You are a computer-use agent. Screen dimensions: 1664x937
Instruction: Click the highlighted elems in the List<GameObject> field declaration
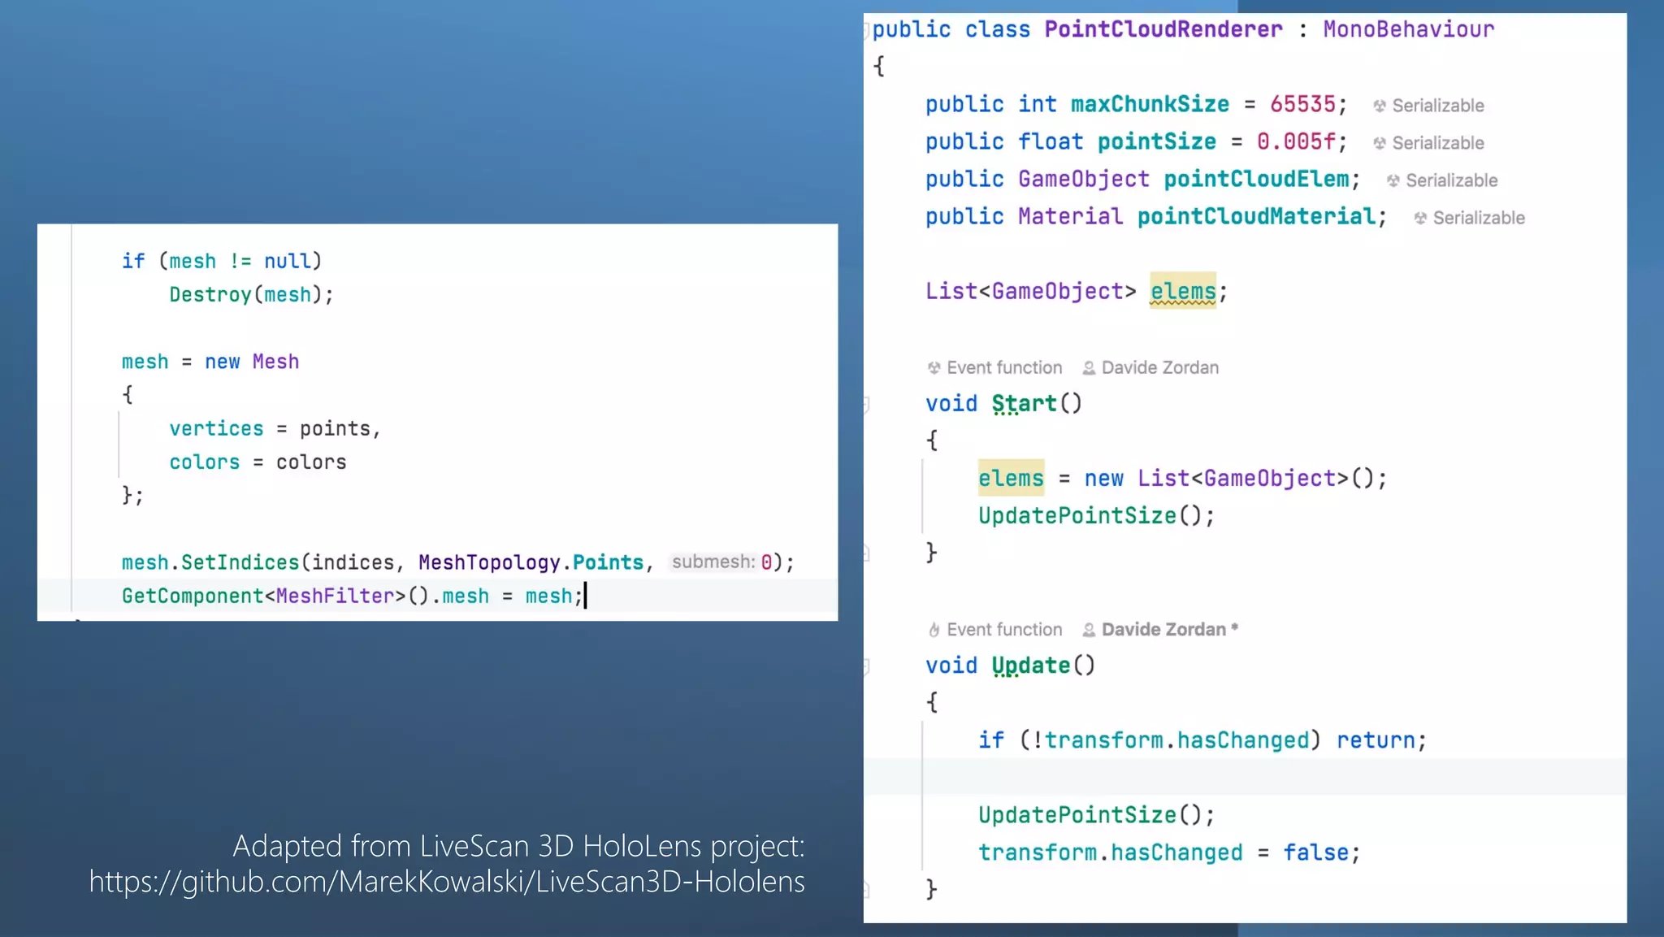point(1183,291)
